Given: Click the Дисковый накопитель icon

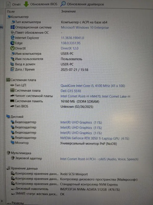Looking at the screenshot, I should [x=13, y=189].
